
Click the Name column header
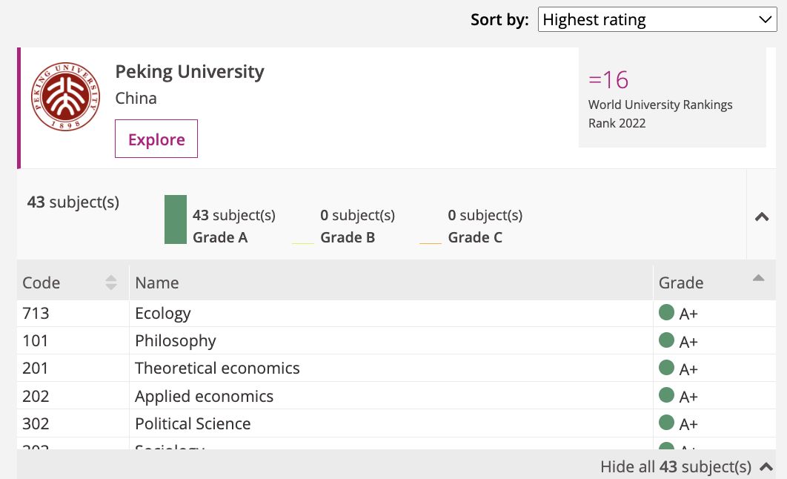tap(157, 283)
